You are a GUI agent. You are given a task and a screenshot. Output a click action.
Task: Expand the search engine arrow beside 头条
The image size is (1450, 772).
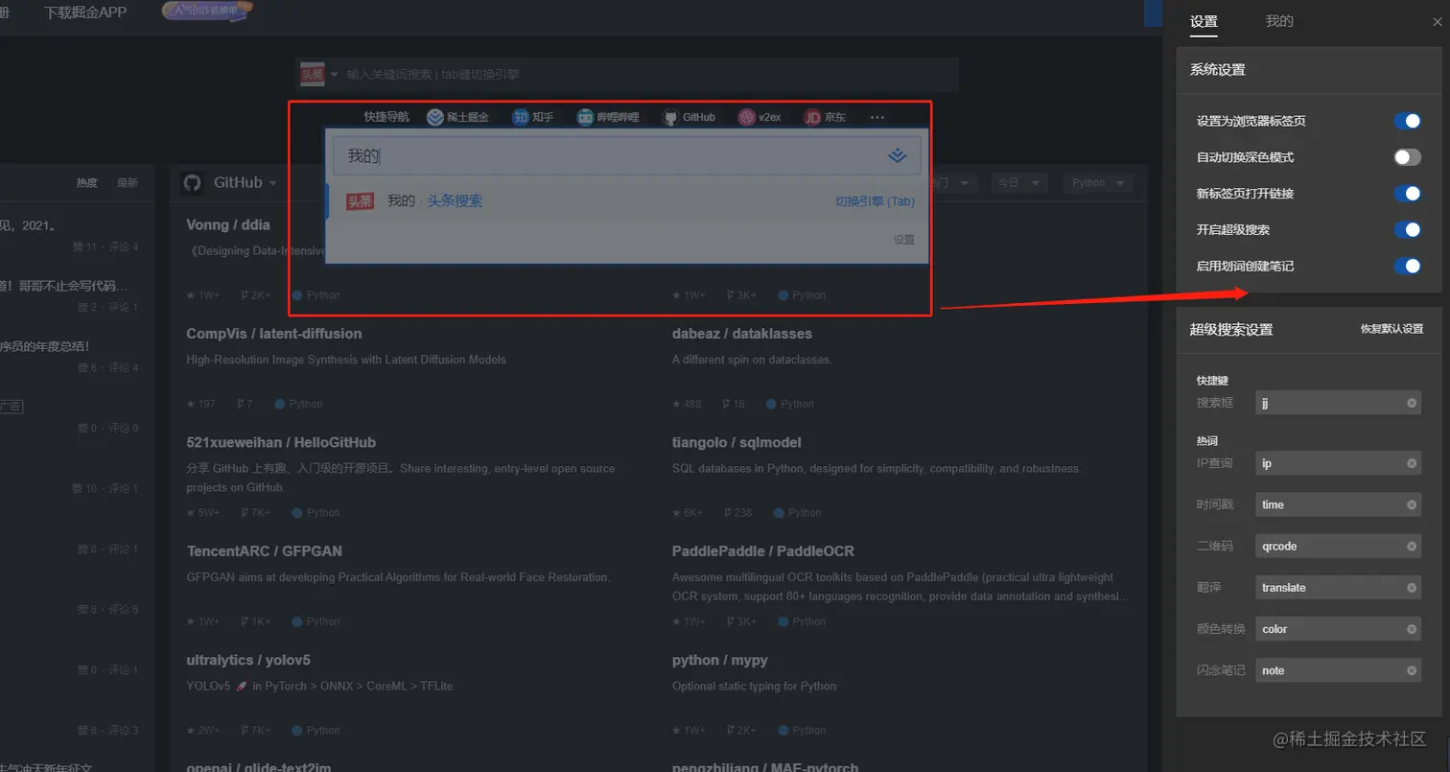coord(334,75)
